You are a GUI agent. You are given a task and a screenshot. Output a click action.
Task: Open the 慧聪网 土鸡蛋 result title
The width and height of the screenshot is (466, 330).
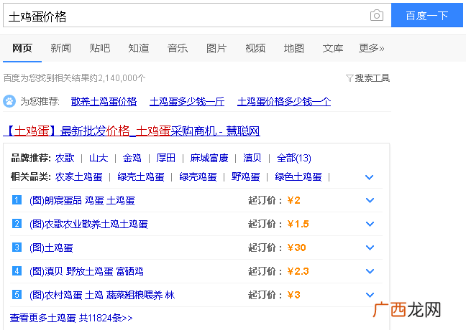click(132, 131)
